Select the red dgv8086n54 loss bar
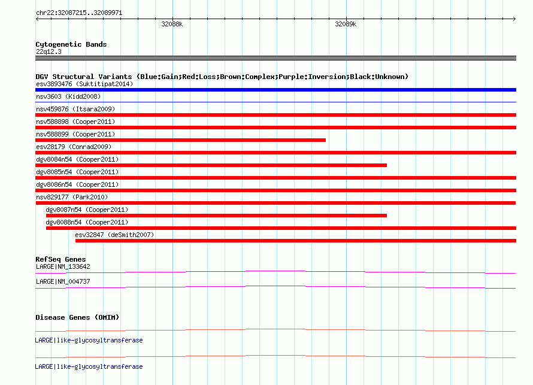 coord(275,190)
